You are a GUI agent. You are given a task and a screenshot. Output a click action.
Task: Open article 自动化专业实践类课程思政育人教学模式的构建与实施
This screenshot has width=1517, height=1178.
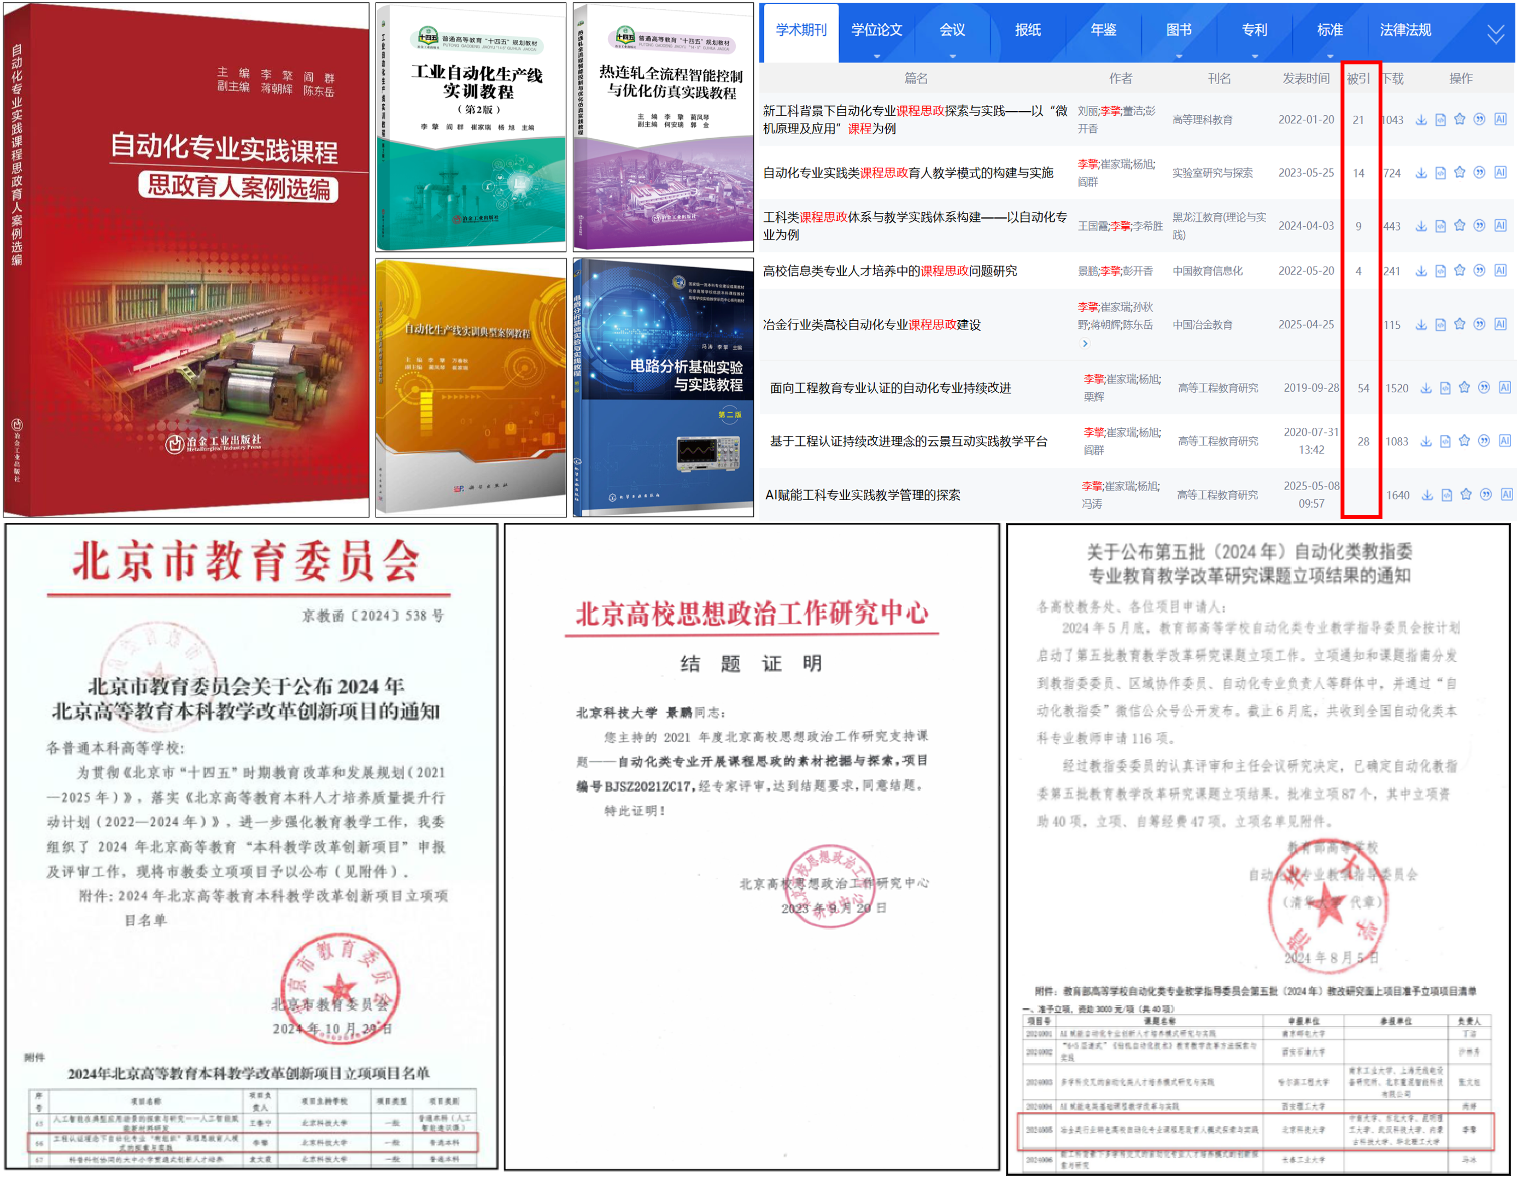tap(908, 173)
